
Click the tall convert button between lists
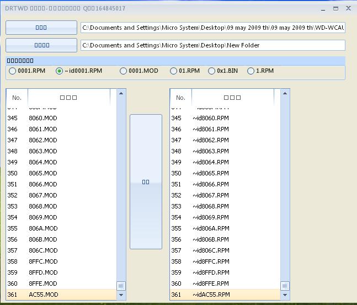(x=146, y=181)
